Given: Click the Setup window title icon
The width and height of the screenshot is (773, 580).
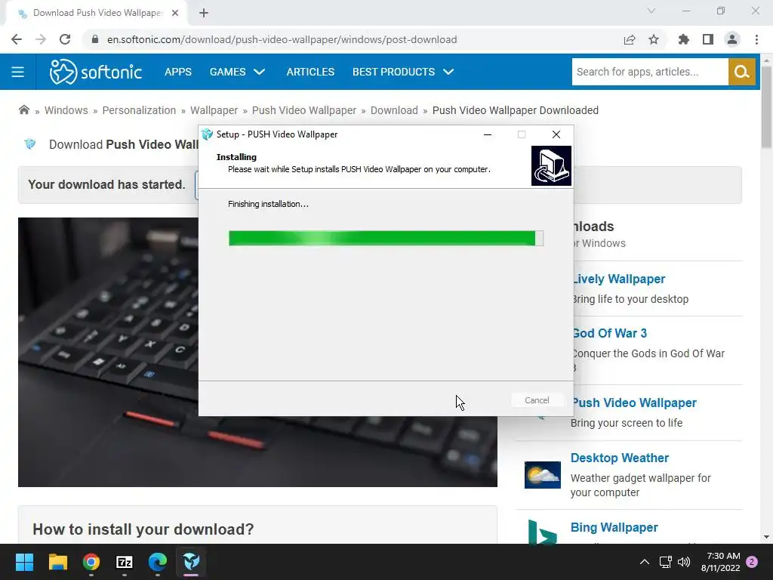Looking at the screenshot, I should point(208,134).
